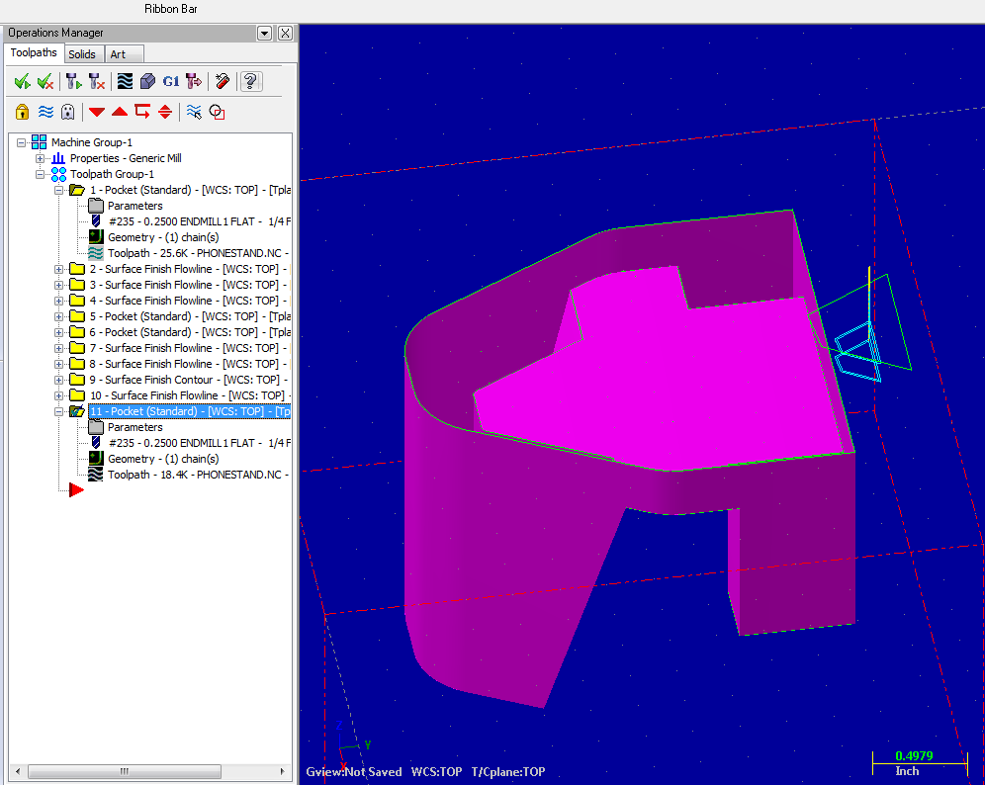Collapse operation 11 Pocket (Standard)
Screen dimensions: 985x785
tap(58, 411)
